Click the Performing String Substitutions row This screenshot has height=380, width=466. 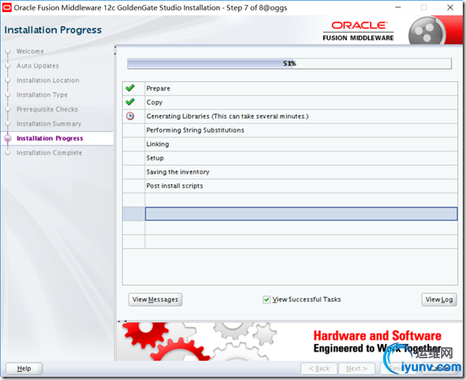coord(290,130)
